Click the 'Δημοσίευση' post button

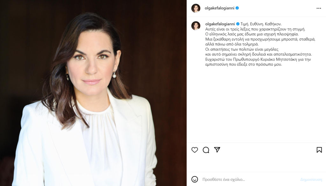311,179
